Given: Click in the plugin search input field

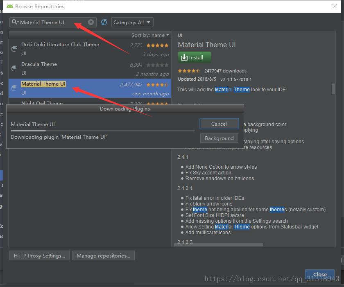Looking at the screenshot, I should click(53, 23).
